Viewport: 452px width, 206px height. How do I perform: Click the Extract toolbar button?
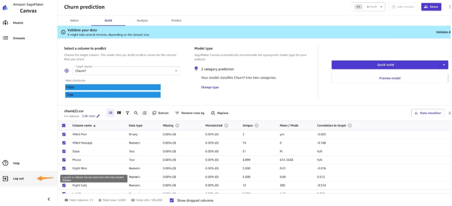pos(161,113)
